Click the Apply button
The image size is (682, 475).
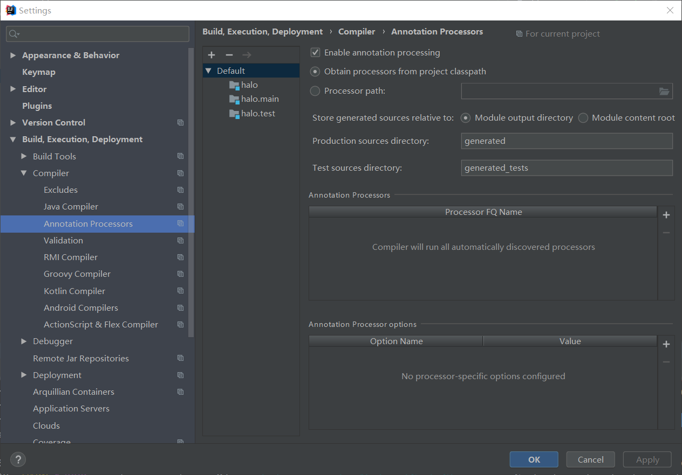[x=647, y=459]
